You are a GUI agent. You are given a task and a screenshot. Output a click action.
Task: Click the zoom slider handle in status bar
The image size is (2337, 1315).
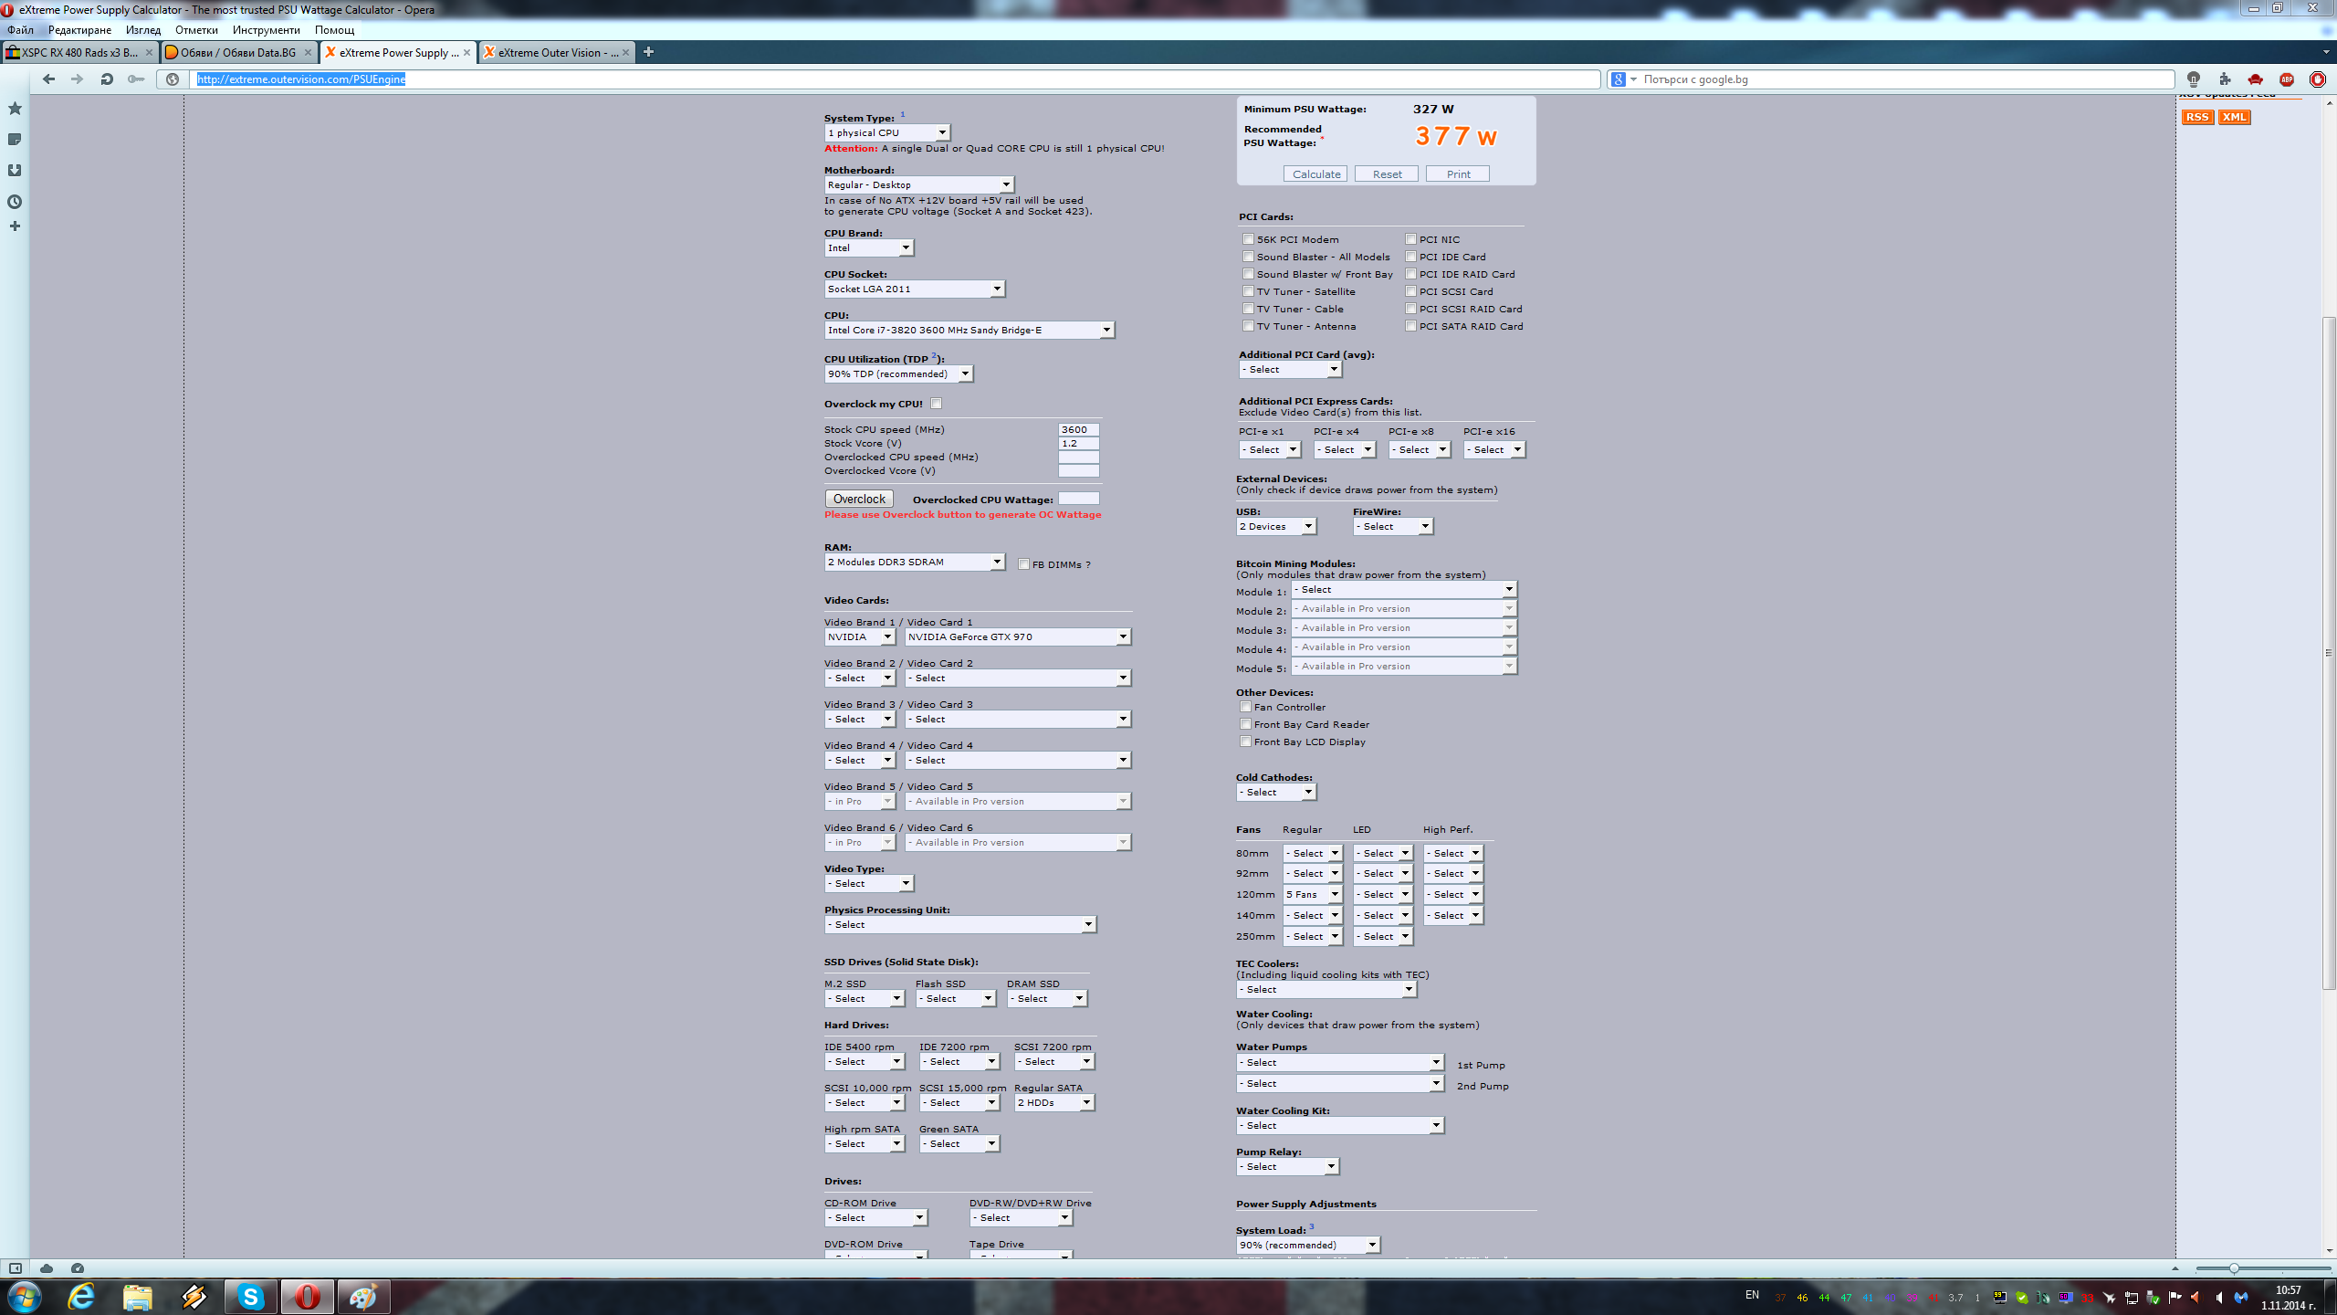click(x=2234, y=1268)
